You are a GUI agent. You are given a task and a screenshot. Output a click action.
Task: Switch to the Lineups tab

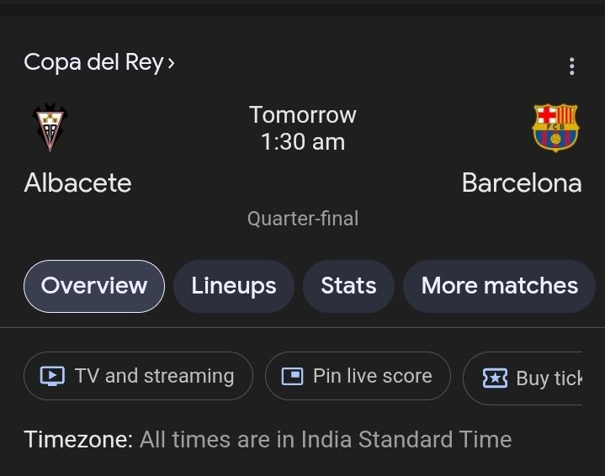[234, 286]
